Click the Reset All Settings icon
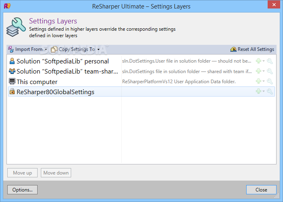This screenshot has height=202, width=283. click(x=233, y=49)
